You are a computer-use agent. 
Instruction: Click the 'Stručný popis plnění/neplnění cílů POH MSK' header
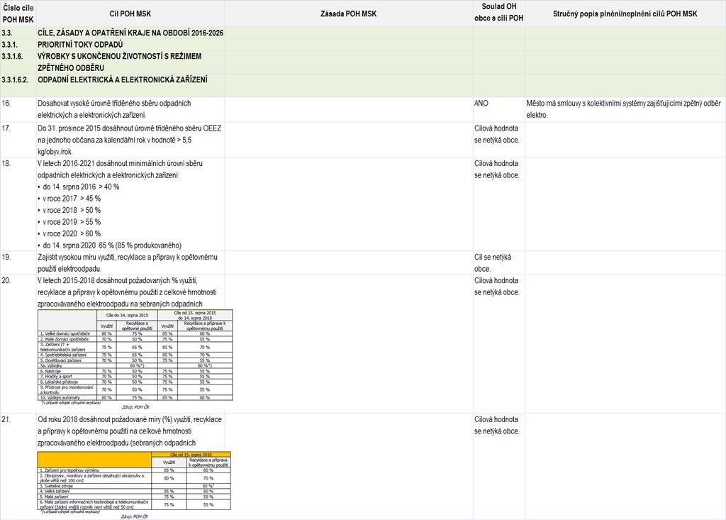[625, 13]
